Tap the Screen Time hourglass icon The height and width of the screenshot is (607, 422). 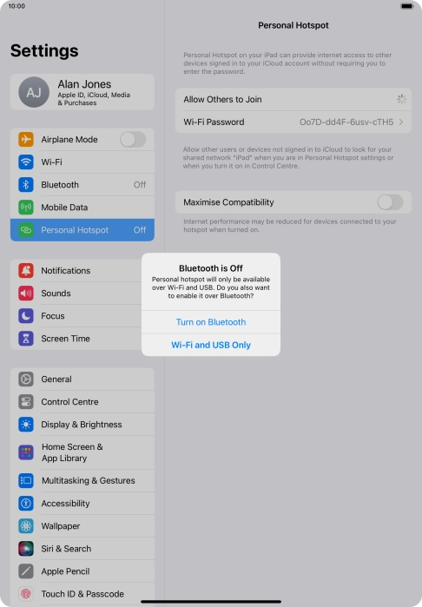[26, 339]
